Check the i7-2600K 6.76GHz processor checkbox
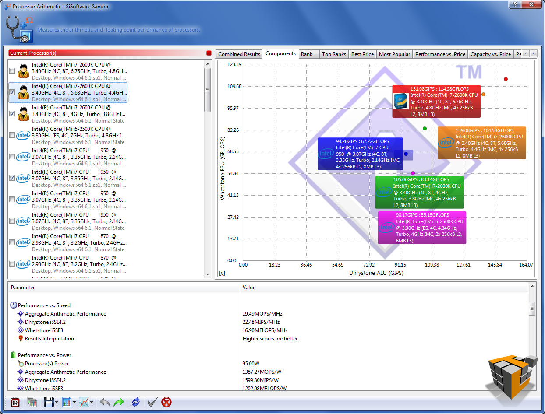The height and width of the screenshot is (414, 545). click(12, 71)
